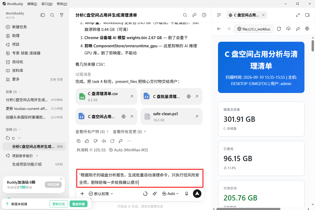
Task: Open the Auto model selector dropdown
Action: click(170, 194)
